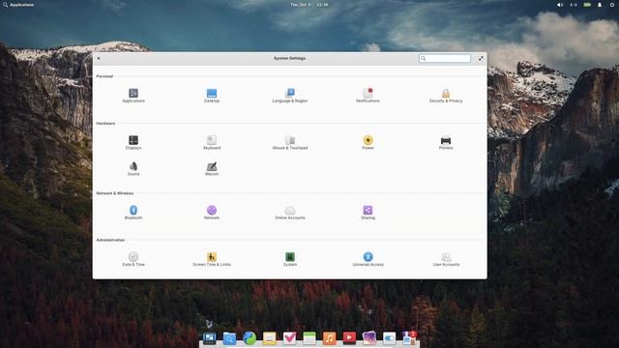Open the network indicator in panel
Viewport: 619px width, 348px height.
[574, 5]
